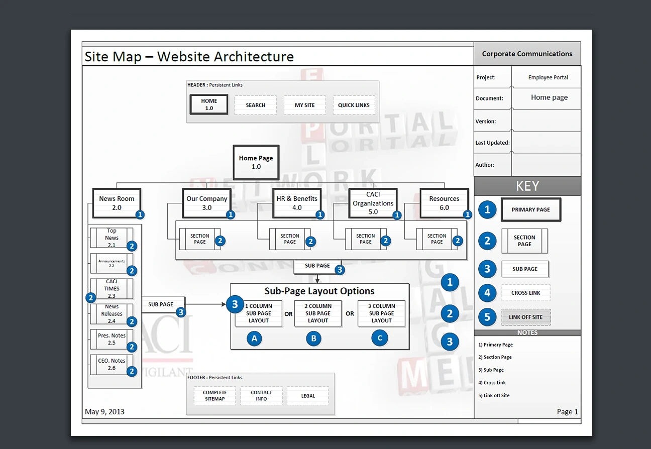Select the QUICK LINKS header box
Image resolution: width=651 pixels, height=449 pixels.
(x=354, y=105)
